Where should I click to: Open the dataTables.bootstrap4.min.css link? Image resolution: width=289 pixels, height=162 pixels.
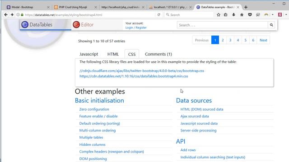tap(134, 76)
